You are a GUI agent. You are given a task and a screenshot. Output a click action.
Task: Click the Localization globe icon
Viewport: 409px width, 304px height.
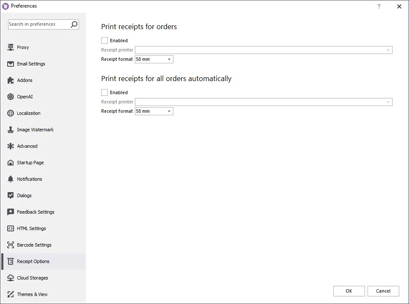pos(11,113)
